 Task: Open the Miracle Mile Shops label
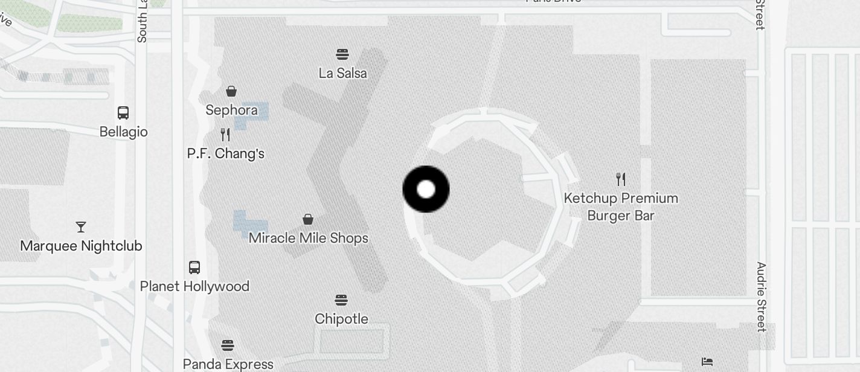coord(309,238)
